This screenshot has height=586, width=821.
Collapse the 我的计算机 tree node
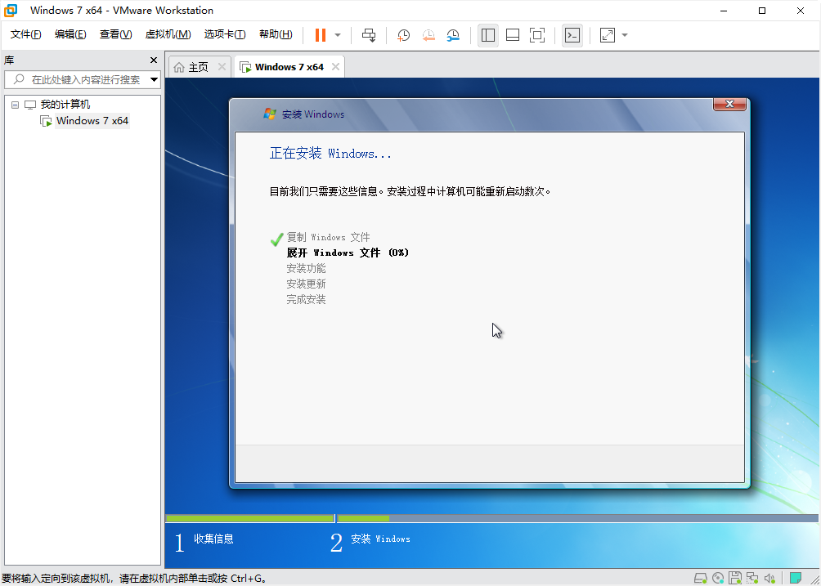point(16,105)
